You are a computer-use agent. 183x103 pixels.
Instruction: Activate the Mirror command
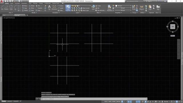tap(32, 8)
